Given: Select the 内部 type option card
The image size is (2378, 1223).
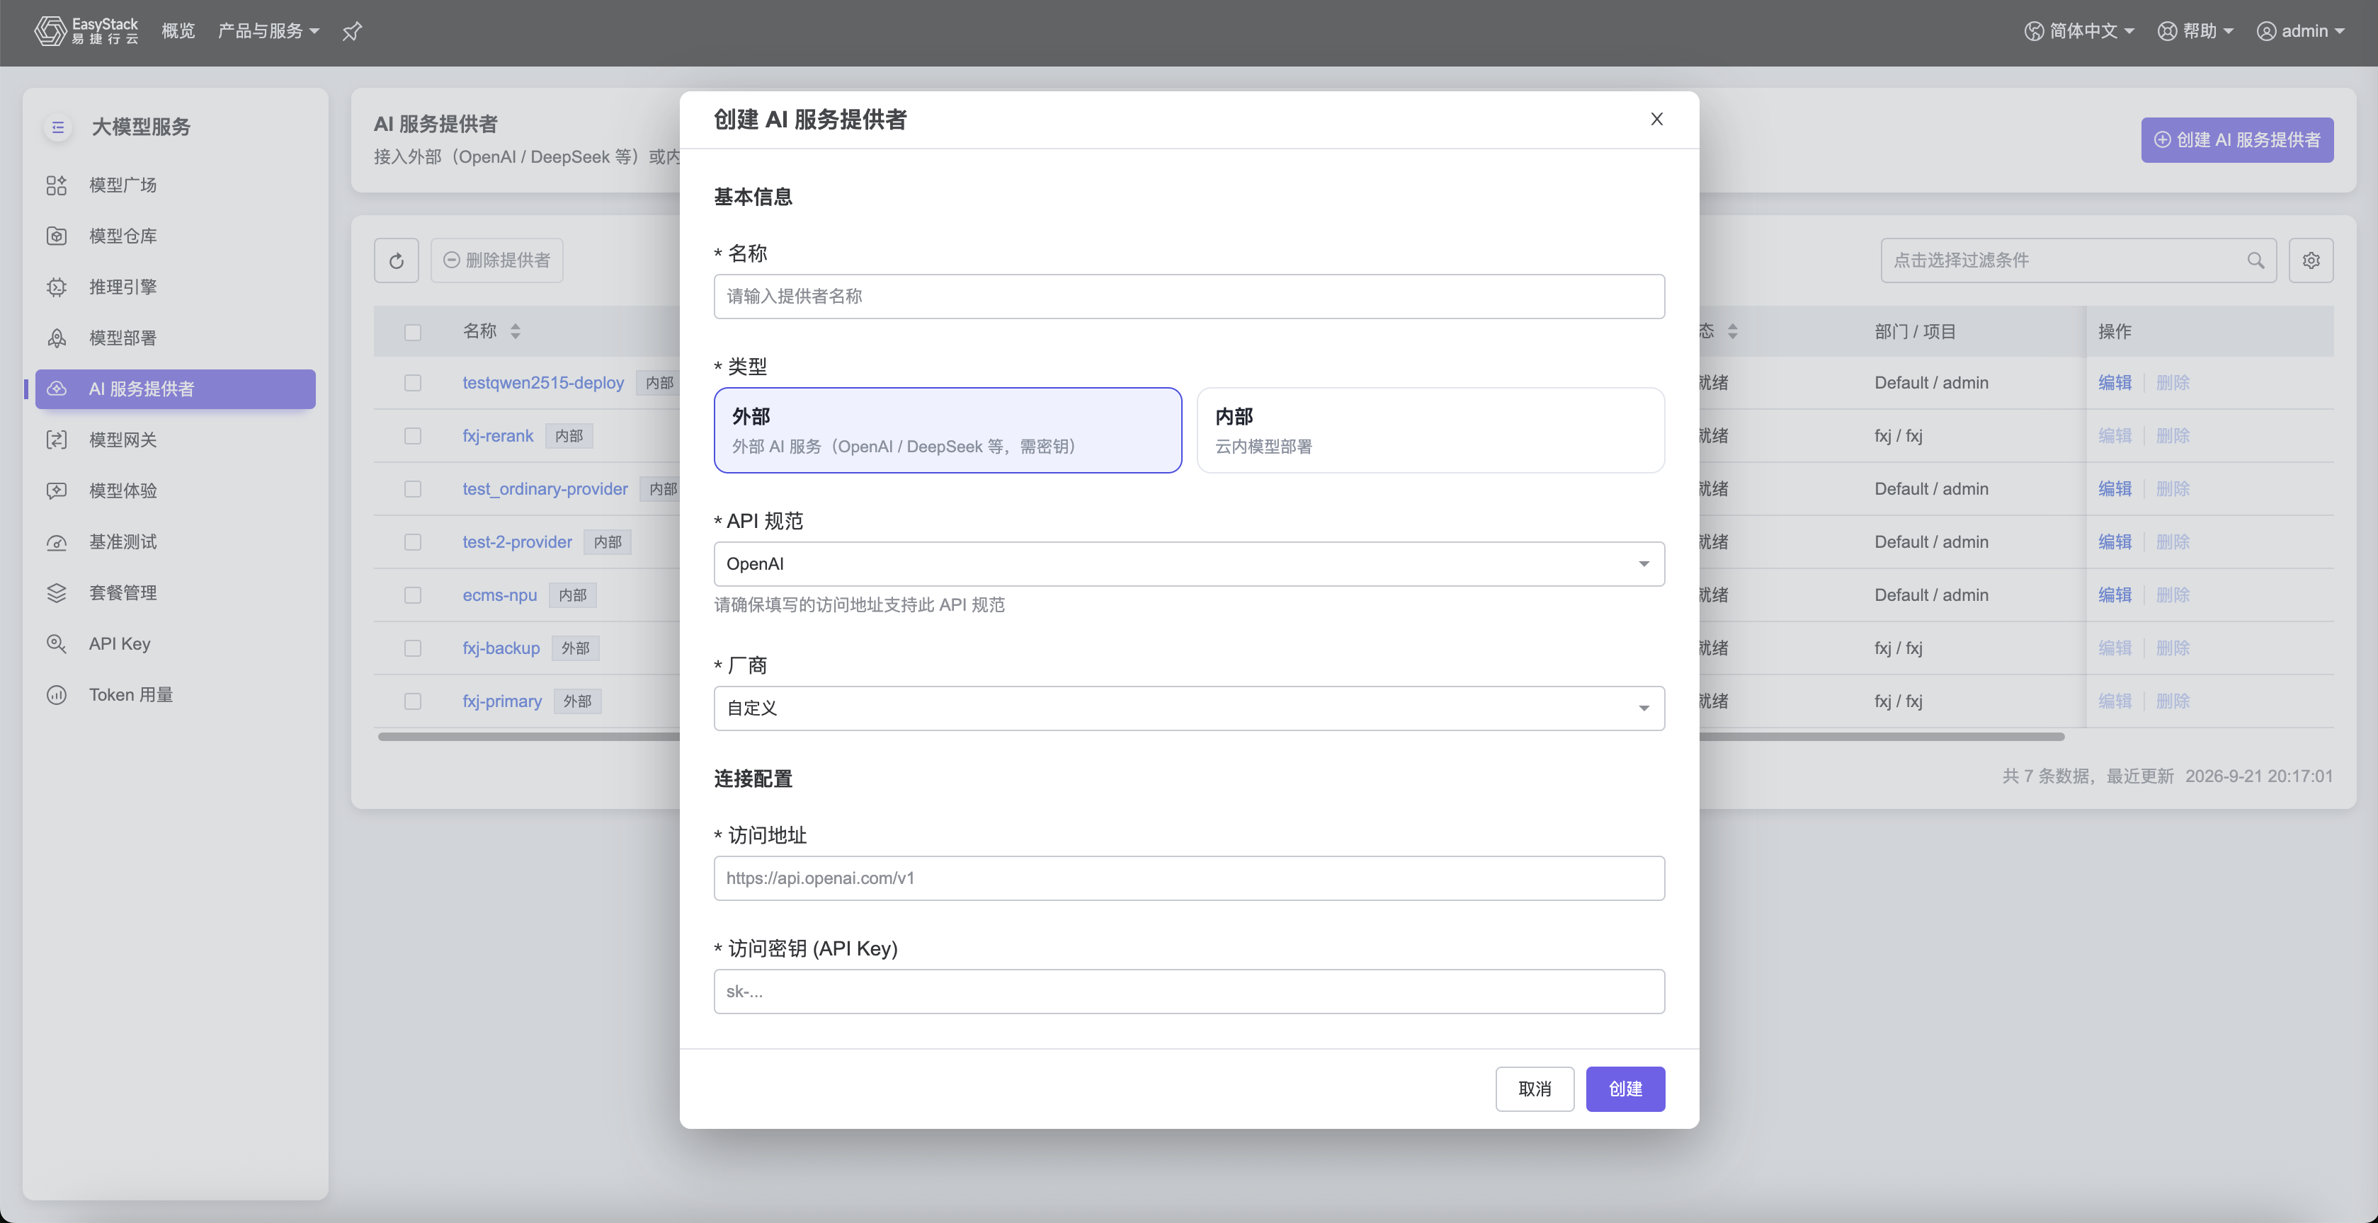Looking at the screenshot, I should point(1430,430).
